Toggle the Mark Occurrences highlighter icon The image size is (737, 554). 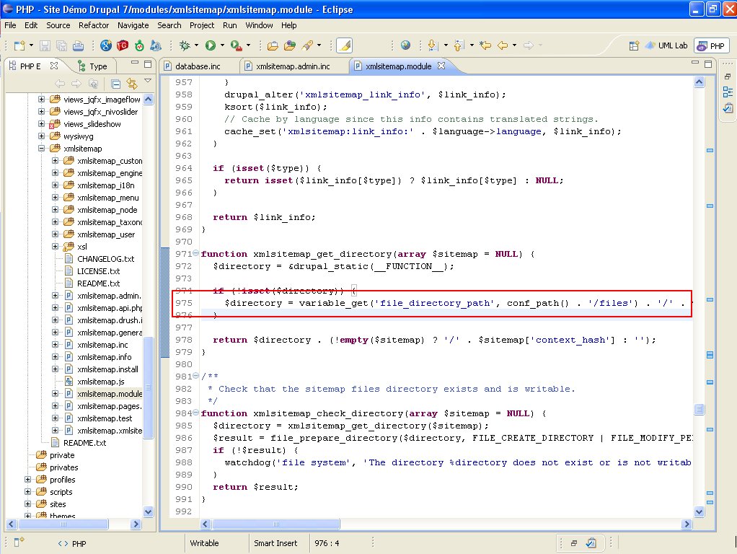345,45
